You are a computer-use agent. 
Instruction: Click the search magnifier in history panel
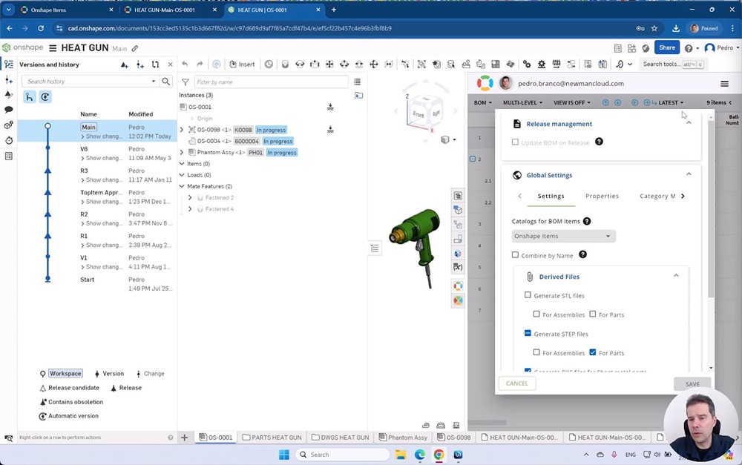(x=166, y=82)
